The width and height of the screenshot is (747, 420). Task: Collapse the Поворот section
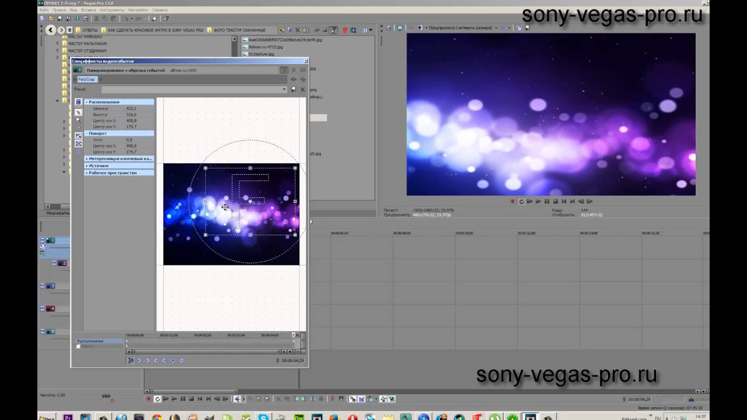click(86, 134)
